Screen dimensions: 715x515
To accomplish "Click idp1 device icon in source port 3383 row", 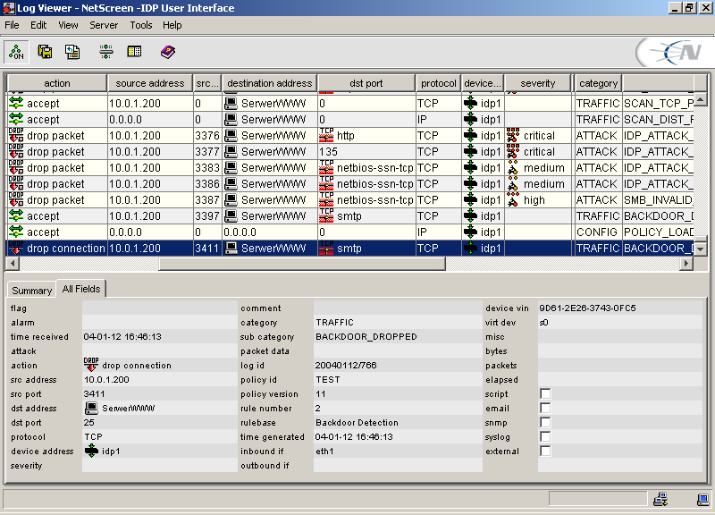I will (x=470, y=167).
